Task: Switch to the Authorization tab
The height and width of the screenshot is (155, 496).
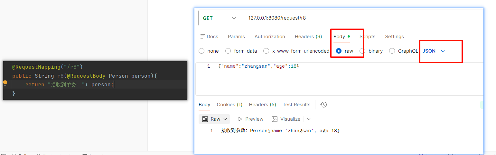Action: (x=270, y=37)
